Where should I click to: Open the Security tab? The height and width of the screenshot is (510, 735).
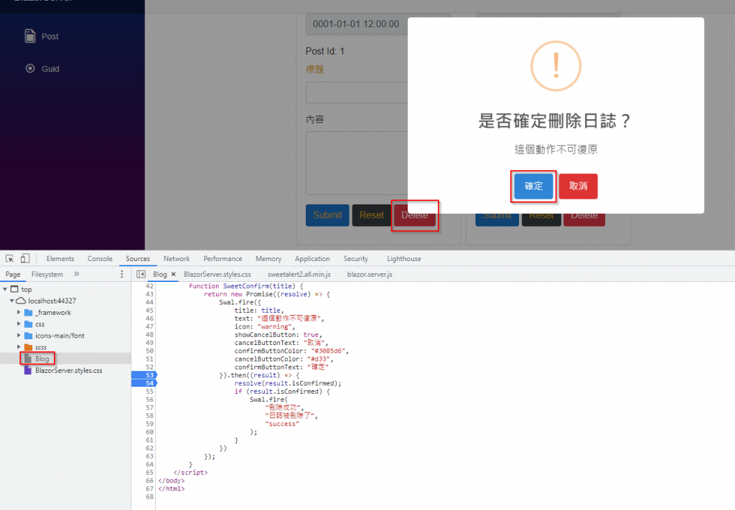click(356, 258)
